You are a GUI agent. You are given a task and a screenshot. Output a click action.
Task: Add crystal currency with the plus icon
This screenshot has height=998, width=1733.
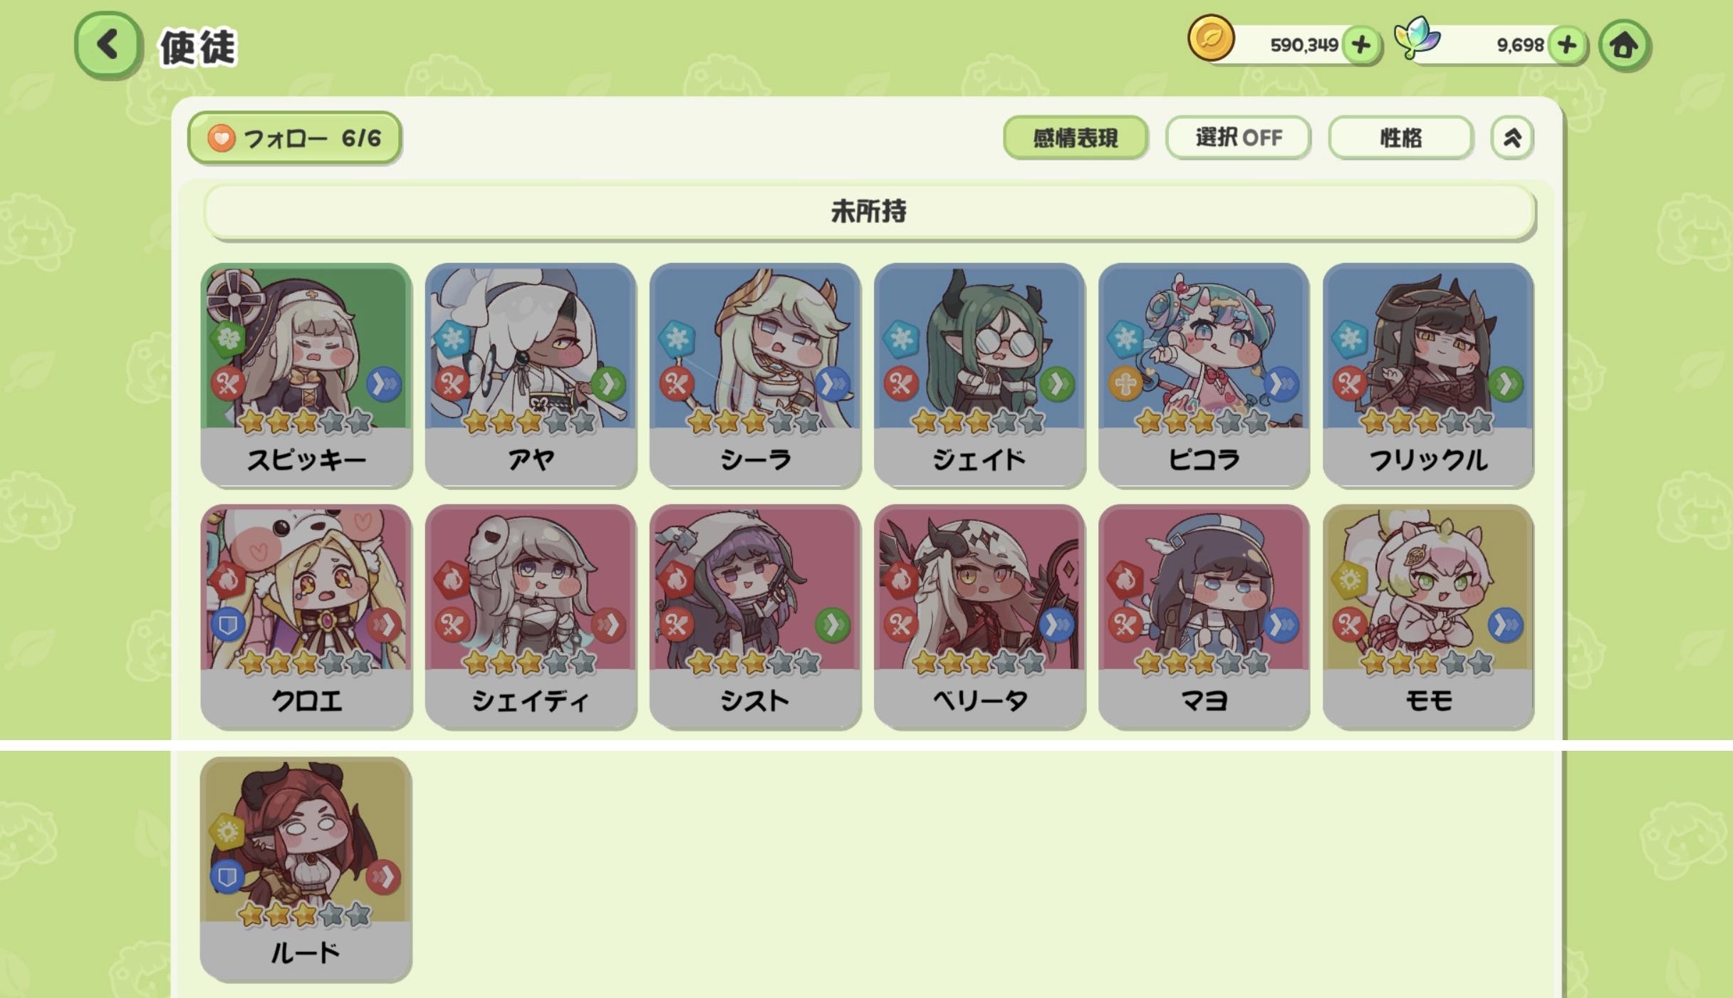[1567, 45]
